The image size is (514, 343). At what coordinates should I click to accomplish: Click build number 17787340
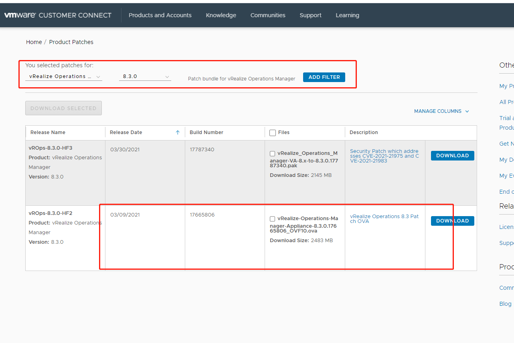202,150
